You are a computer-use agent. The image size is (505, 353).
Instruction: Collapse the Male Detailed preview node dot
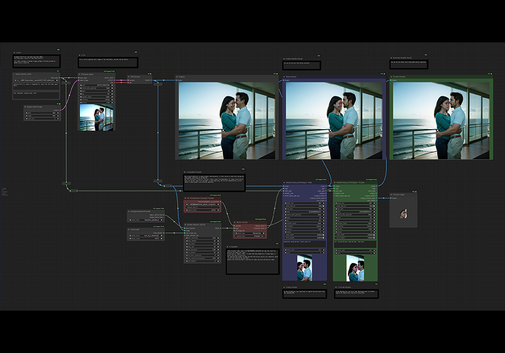(x=284, y=77)
